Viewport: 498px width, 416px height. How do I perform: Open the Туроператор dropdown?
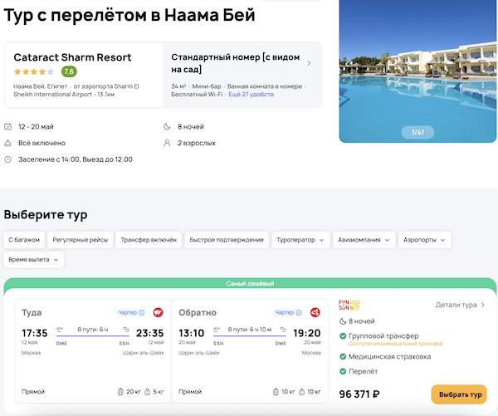click(x=300, y=240)
